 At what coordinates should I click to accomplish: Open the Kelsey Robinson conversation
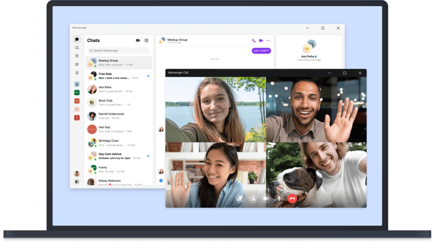(x=119, y=181)
